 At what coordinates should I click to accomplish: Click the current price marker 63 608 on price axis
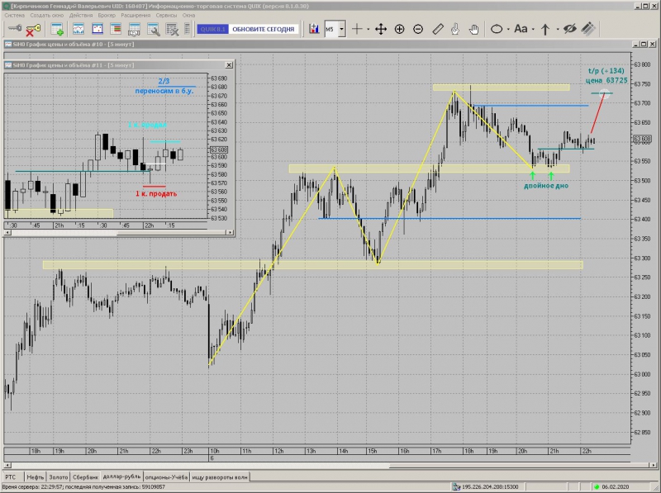click(x=642, y=139)
